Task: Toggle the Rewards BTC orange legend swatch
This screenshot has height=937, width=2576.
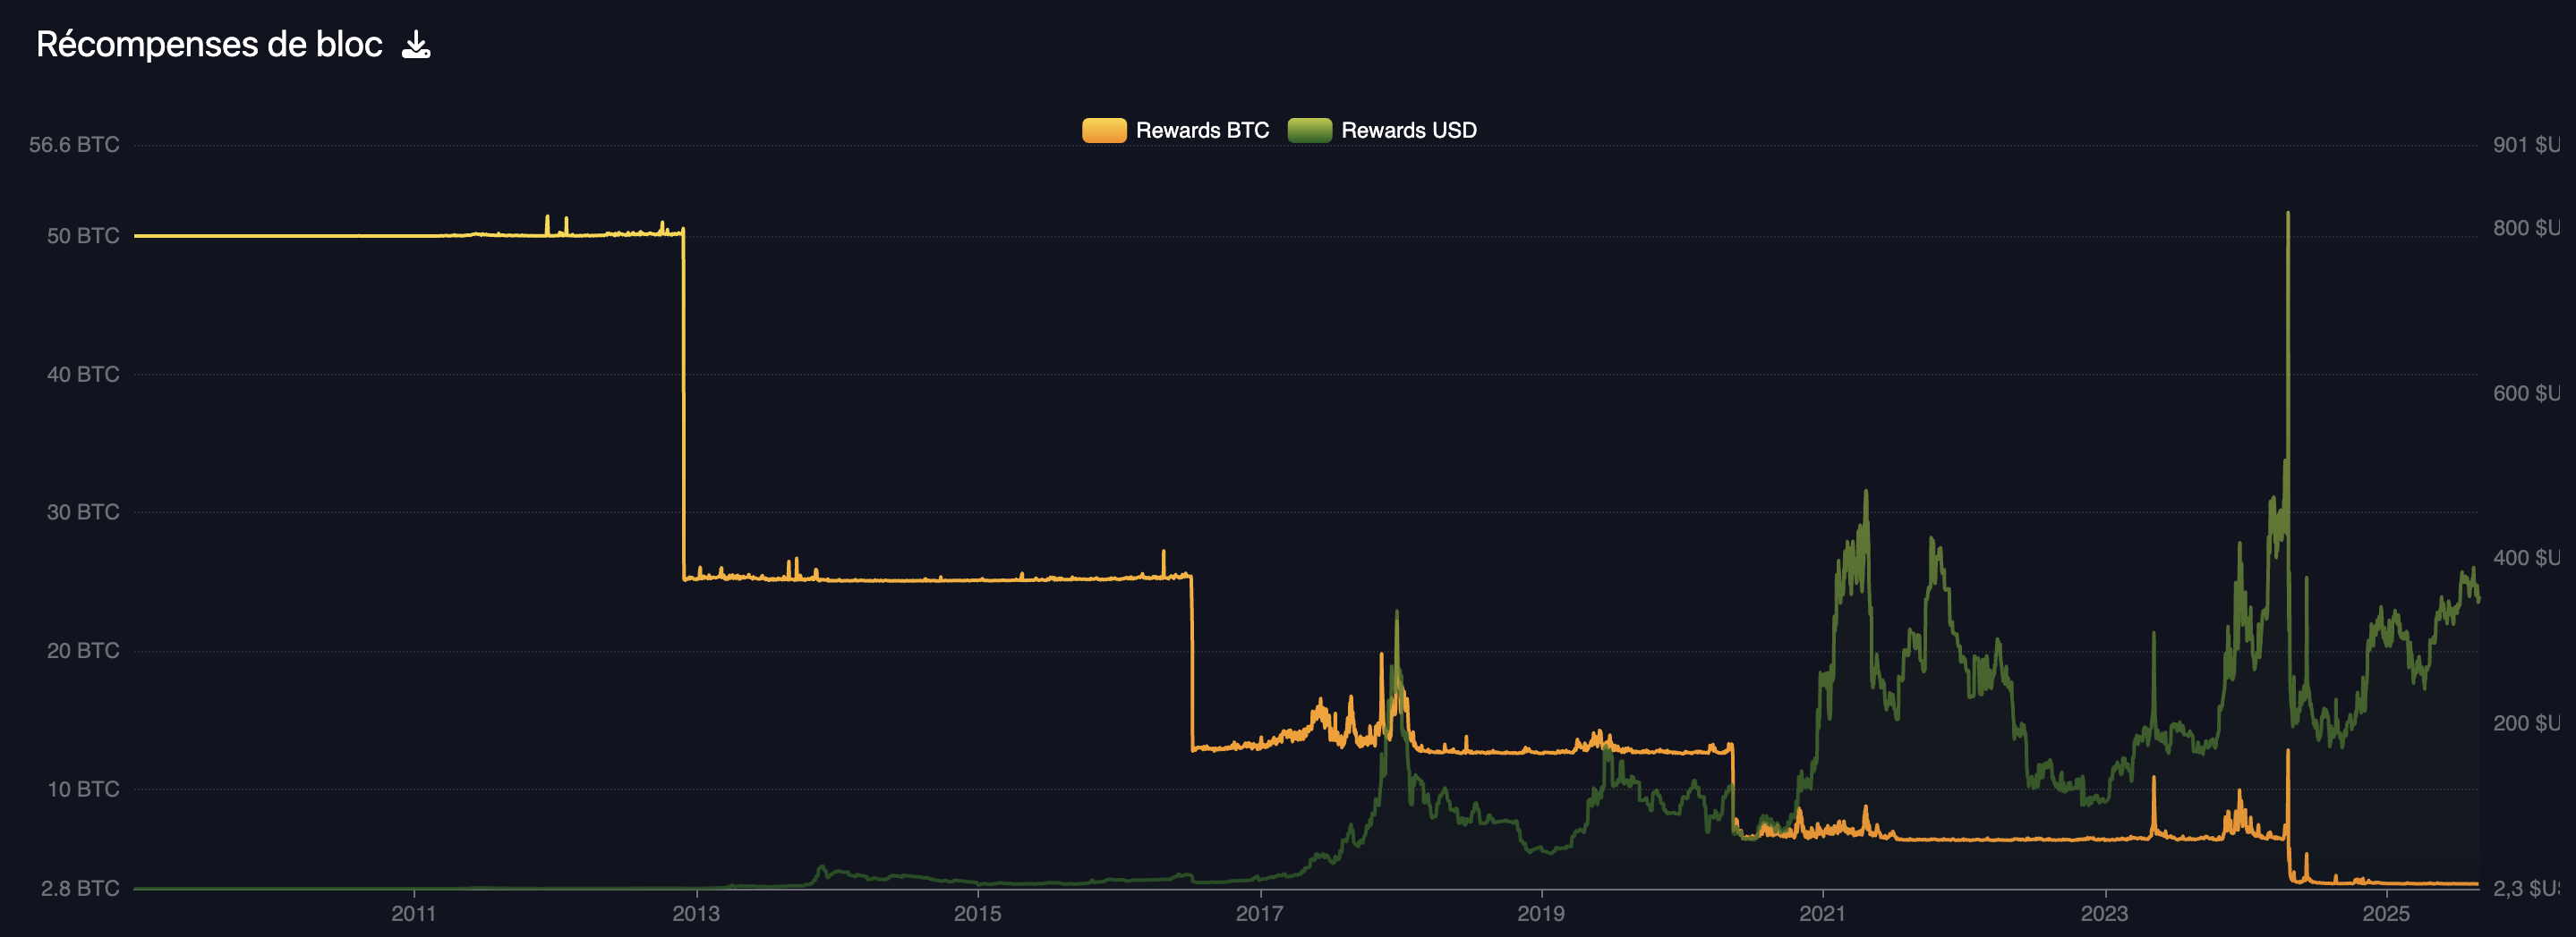Action: tap(1103, 131)
